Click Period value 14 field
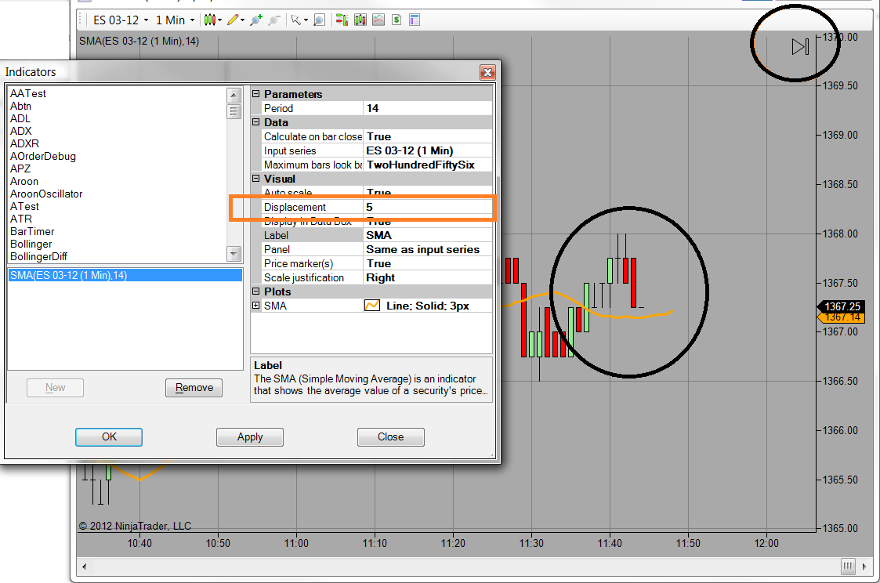Screen dimensions: 880x583 point(428,108)
